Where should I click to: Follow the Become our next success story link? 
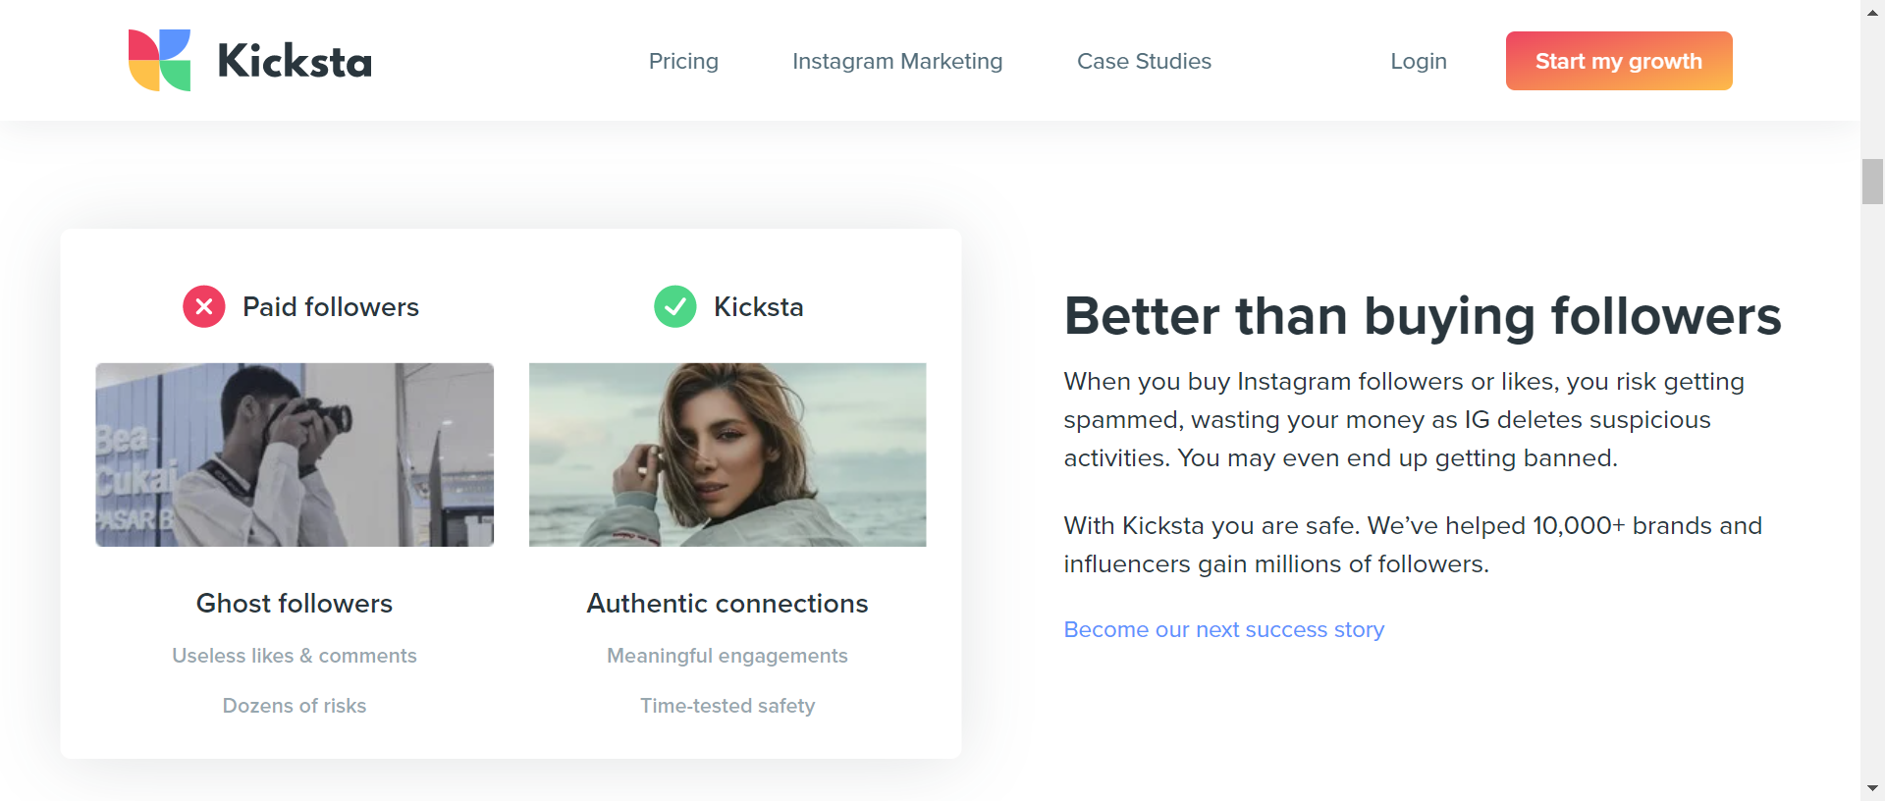tap(1223, 629)
